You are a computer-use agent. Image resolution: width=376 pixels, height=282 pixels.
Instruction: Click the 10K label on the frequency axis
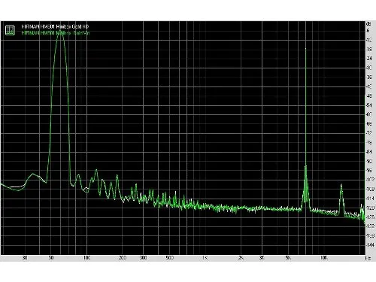click(x=323, y=258)
